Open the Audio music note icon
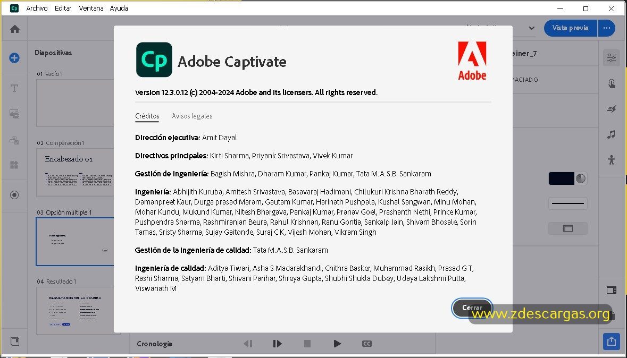 coord(612,134)
